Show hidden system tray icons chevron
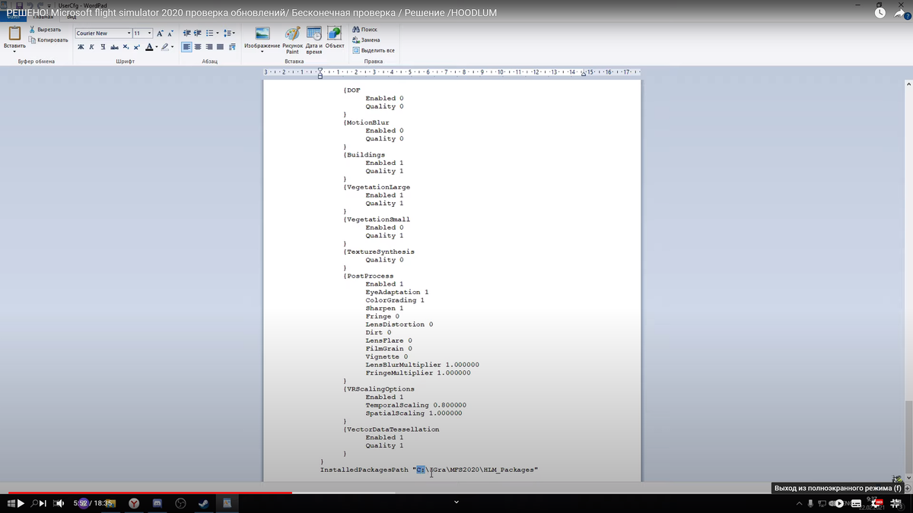Screen dimensions: 913x513 [800, 503]
